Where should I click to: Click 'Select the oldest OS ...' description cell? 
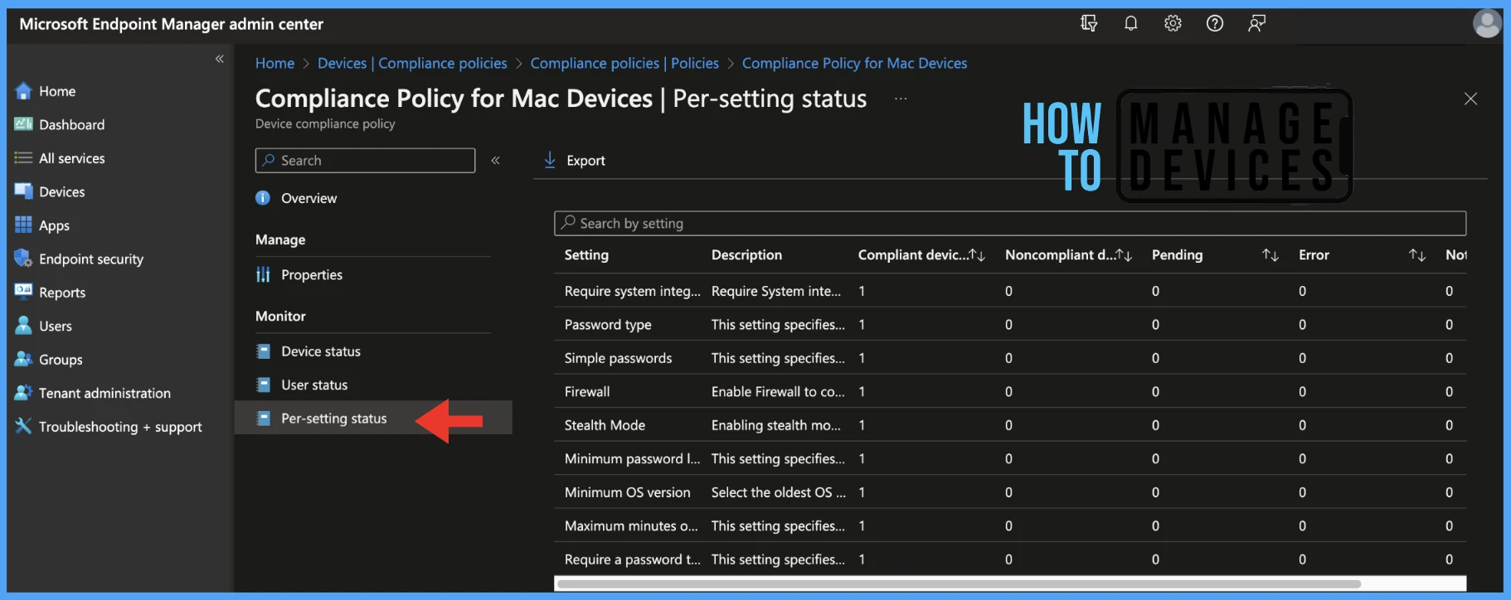(779, 492)
